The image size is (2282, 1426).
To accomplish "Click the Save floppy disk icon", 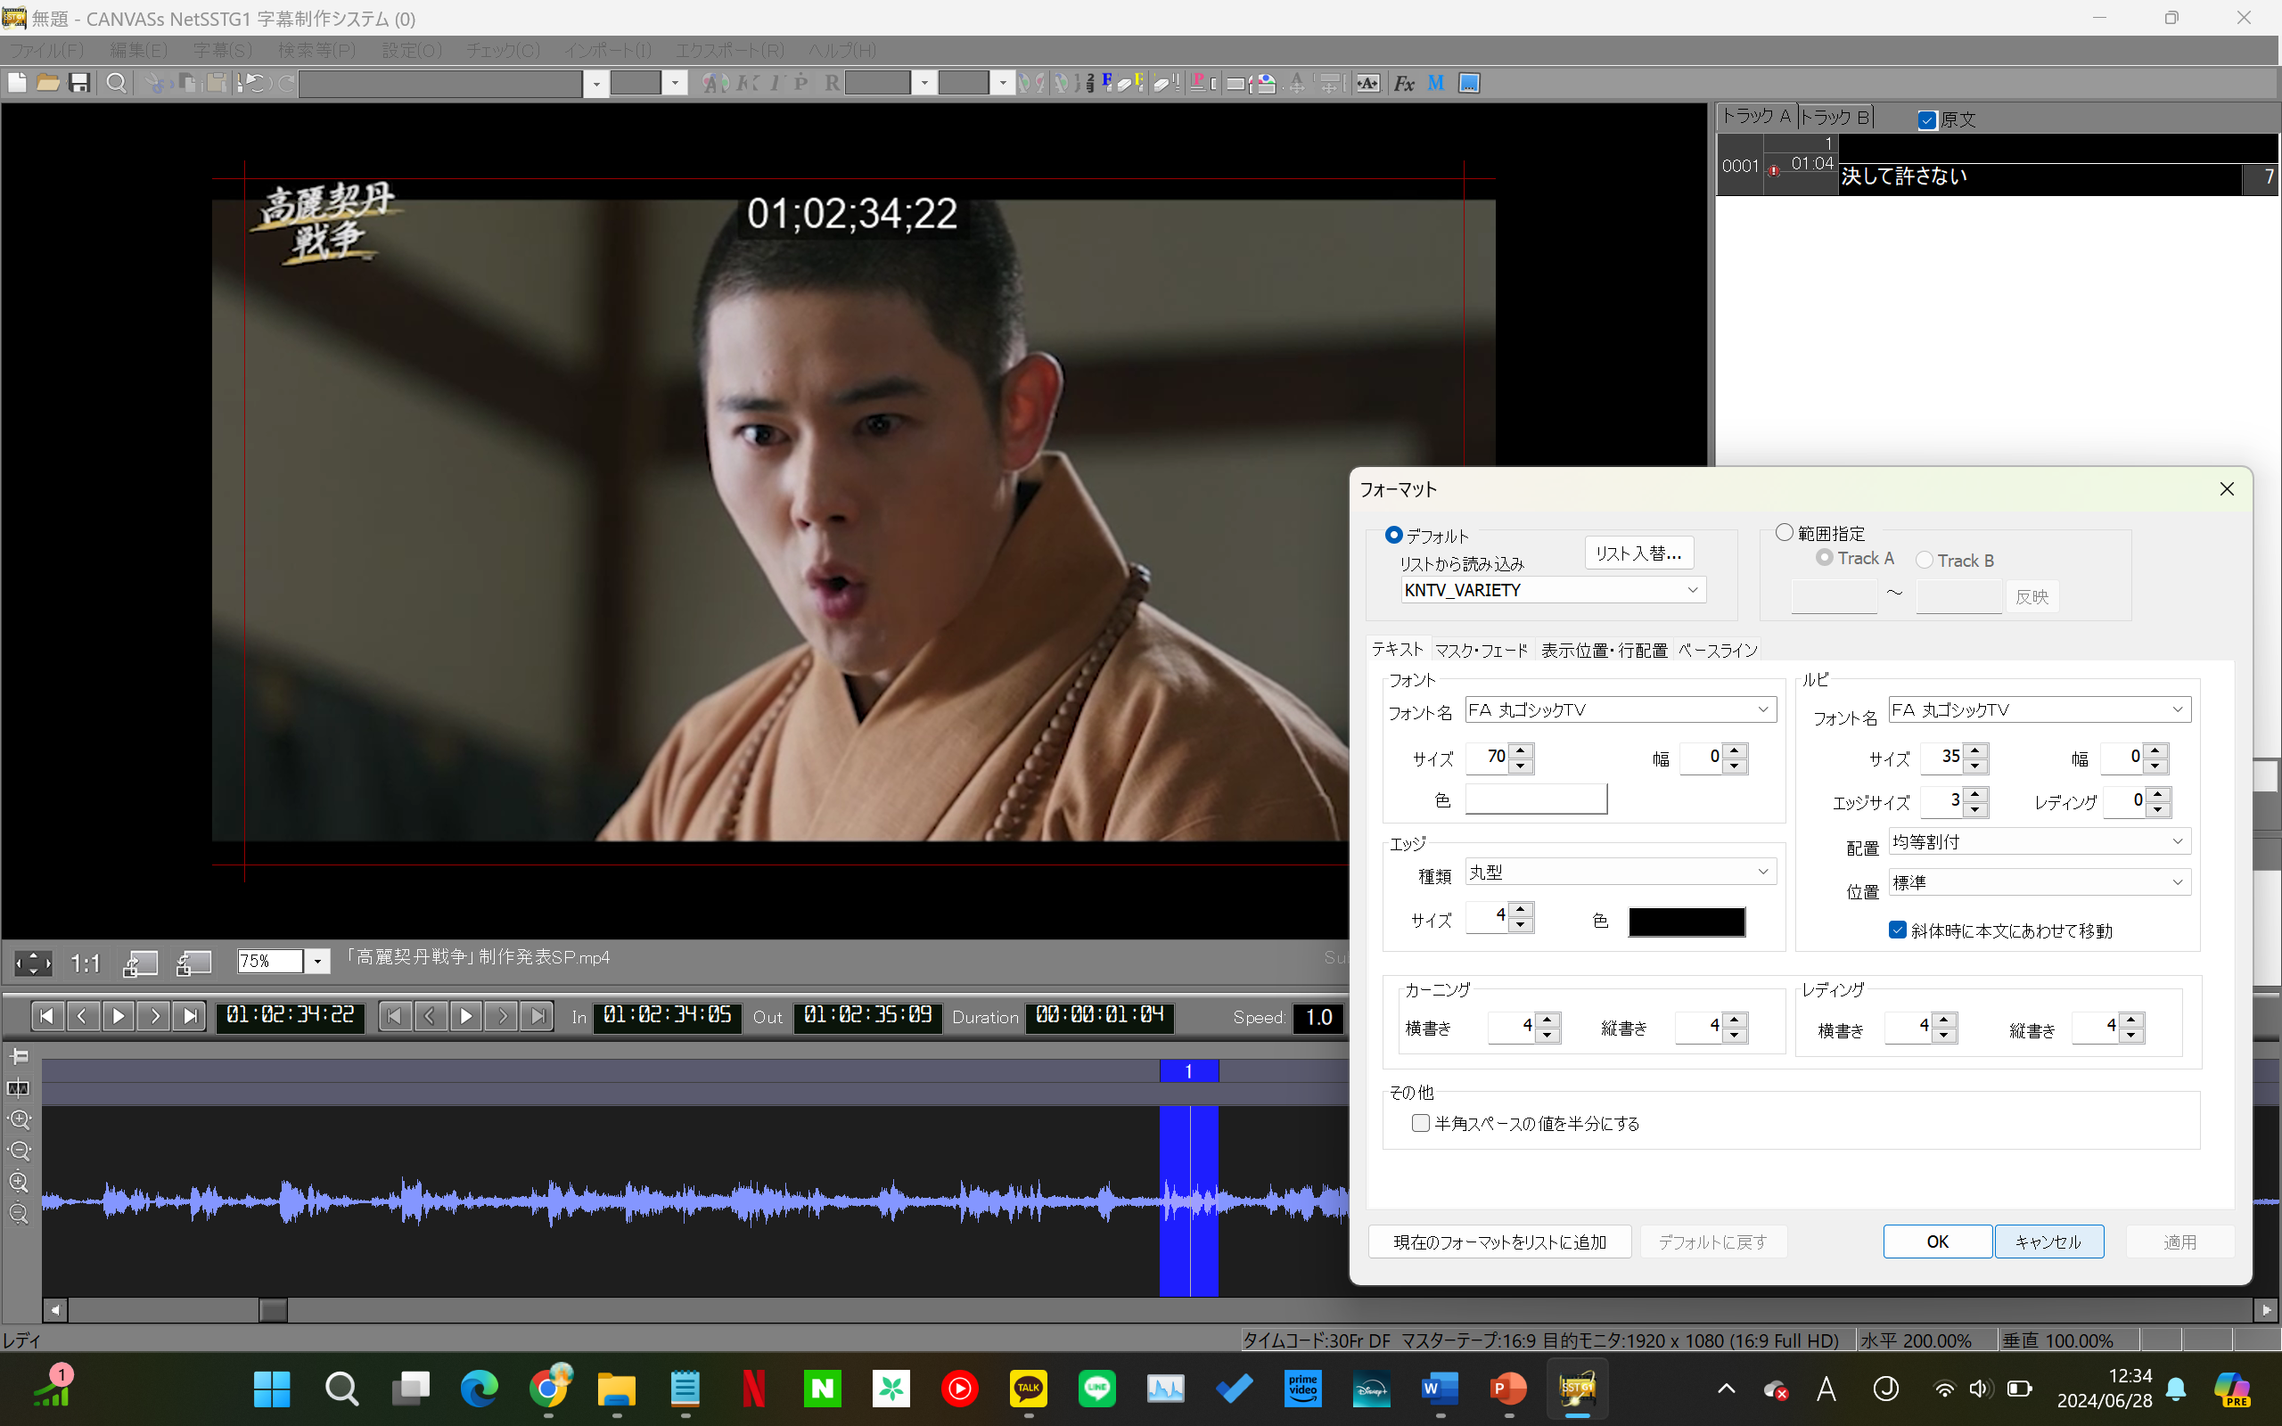I will pos(79,83).
